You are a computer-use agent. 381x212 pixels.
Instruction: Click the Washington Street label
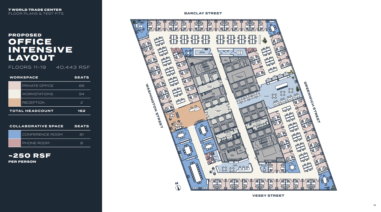tap(154, 106)
